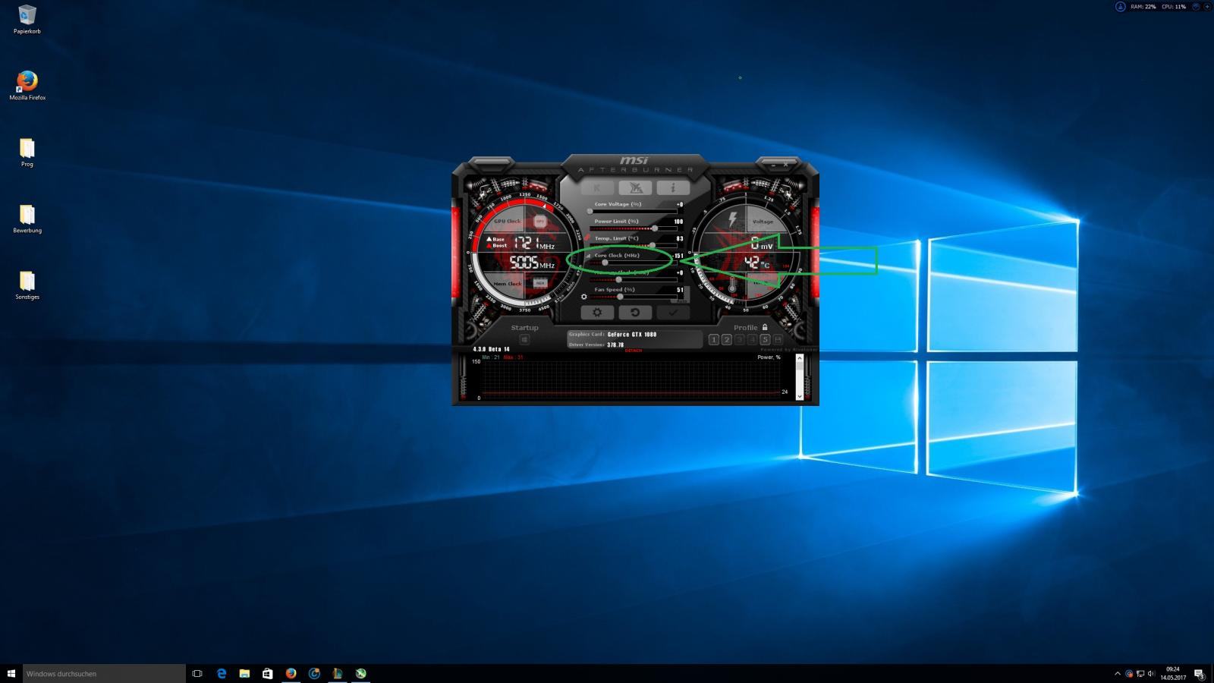Image resolution: width=1214 pixels, height=683 pixels.
Task: Open the MSI dragon logo button
Action: click(x=635, y=187)
